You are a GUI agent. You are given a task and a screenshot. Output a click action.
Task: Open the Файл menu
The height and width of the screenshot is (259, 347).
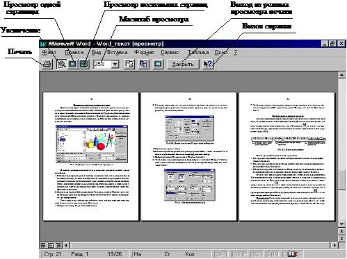pos(49,53)
